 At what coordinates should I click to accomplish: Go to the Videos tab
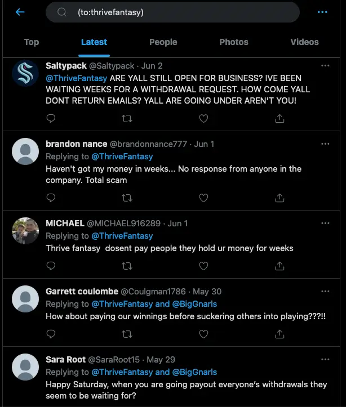click(304, 42)
